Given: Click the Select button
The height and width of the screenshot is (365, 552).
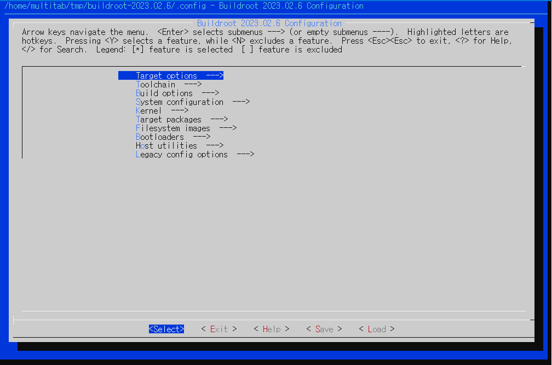Looking at the screenshot, I should pyautogui.click(x=166, y=329).
